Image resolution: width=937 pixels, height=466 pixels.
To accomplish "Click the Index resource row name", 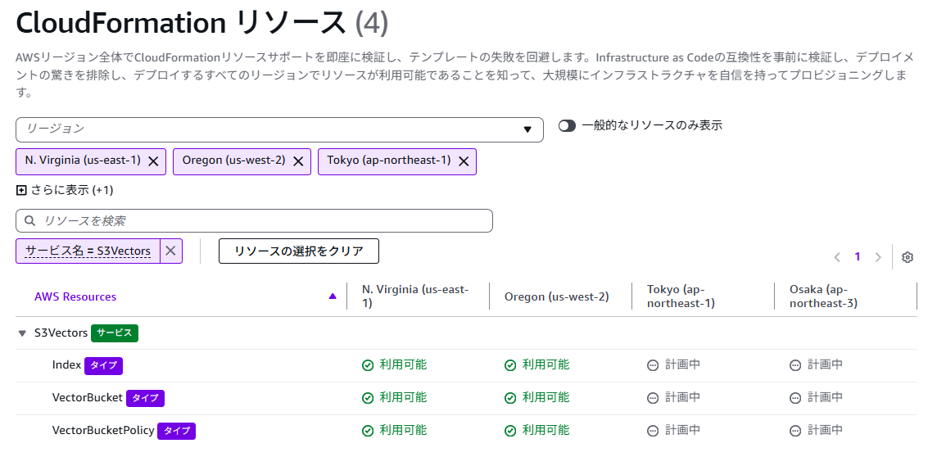I will coord(66,364).
